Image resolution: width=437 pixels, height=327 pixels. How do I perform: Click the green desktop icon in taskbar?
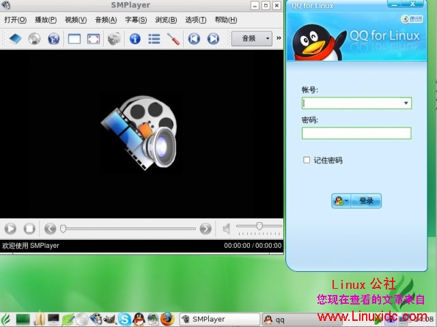23,320
